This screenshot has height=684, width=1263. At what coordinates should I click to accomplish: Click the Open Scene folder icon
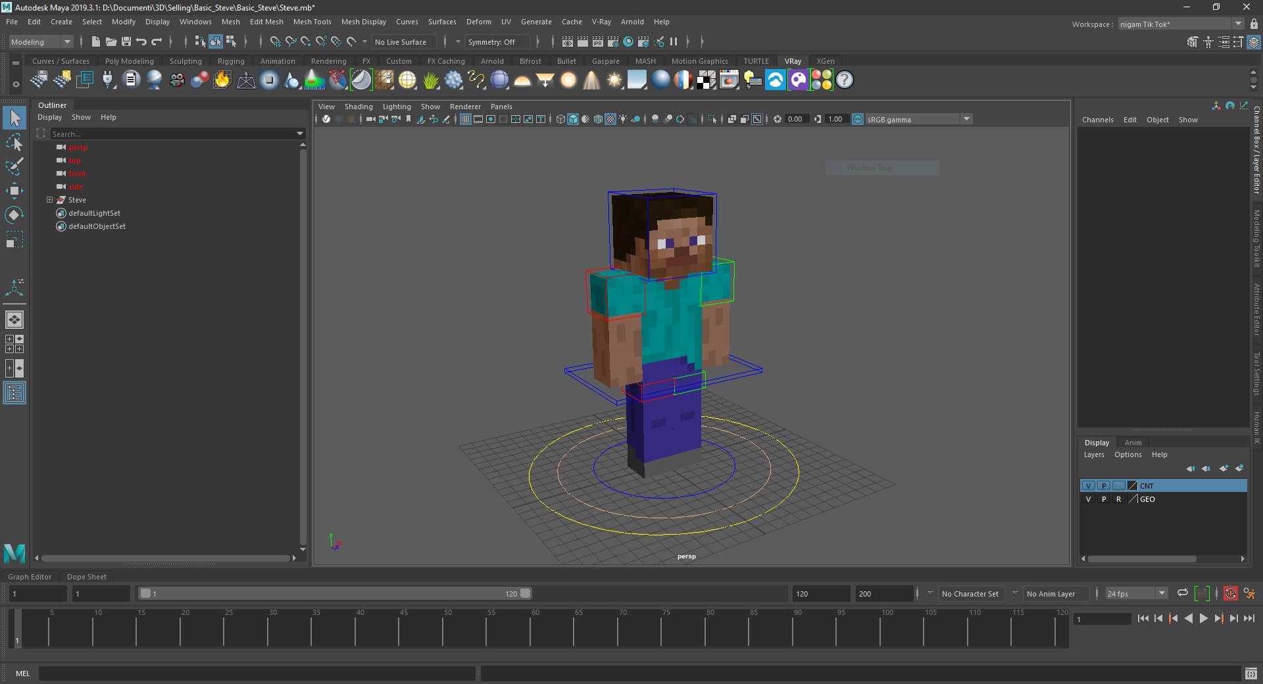[x=111, y=42]
